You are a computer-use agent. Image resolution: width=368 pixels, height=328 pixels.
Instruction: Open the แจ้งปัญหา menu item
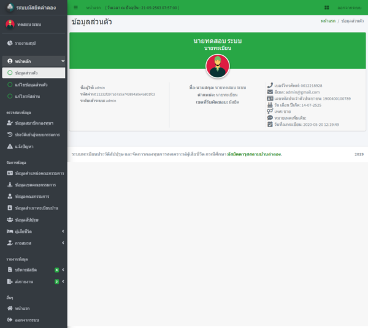click(x=34, y=146)
